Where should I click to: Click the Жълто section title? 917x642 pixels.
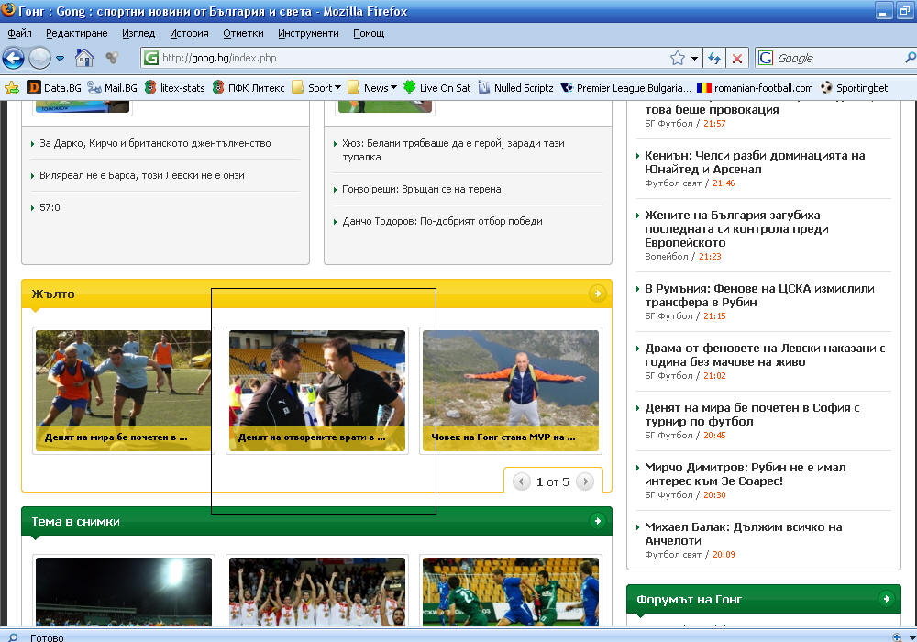click(x=53, y=293)
